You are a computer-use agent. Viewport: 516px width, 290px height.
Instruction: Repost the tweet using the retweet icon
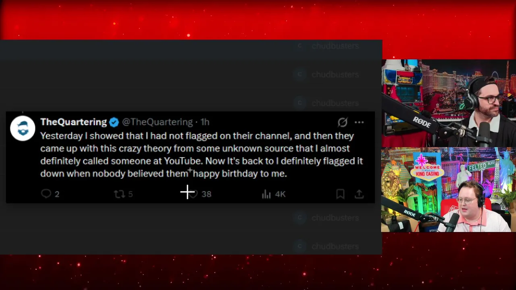[x=119, y=194]
